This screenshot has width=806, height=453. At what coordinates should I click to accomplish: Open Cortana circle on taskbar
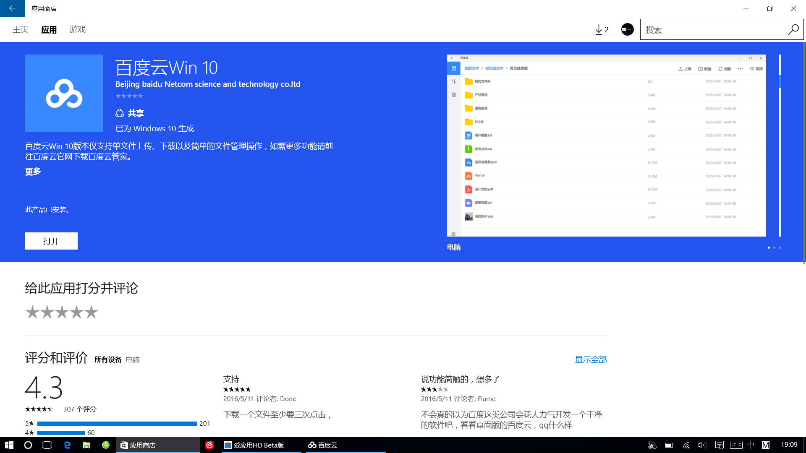(28, 445)
